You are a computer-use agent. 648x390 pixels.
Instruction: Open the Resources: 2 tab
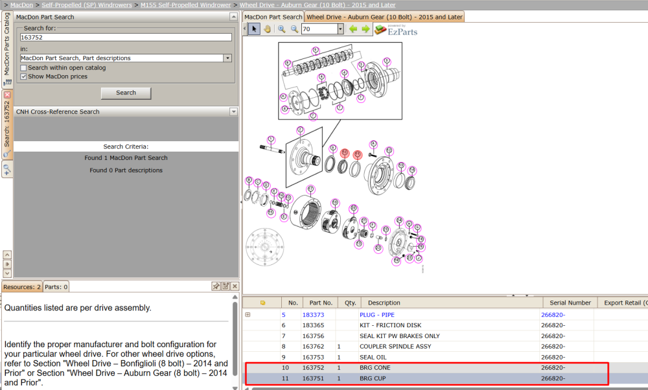tap(22, 287)
